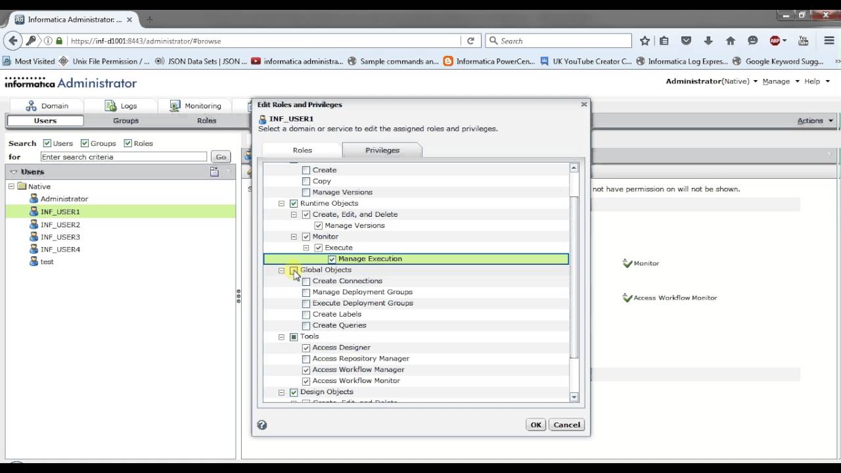Open the Actions dropdown menu
This screenshot has height=473, width=841.
815,121
